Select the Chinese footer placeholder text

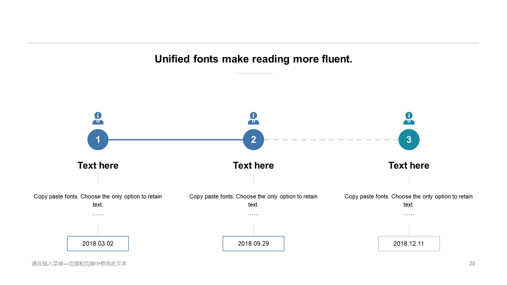pyautogui.click(x=79, y=264)
